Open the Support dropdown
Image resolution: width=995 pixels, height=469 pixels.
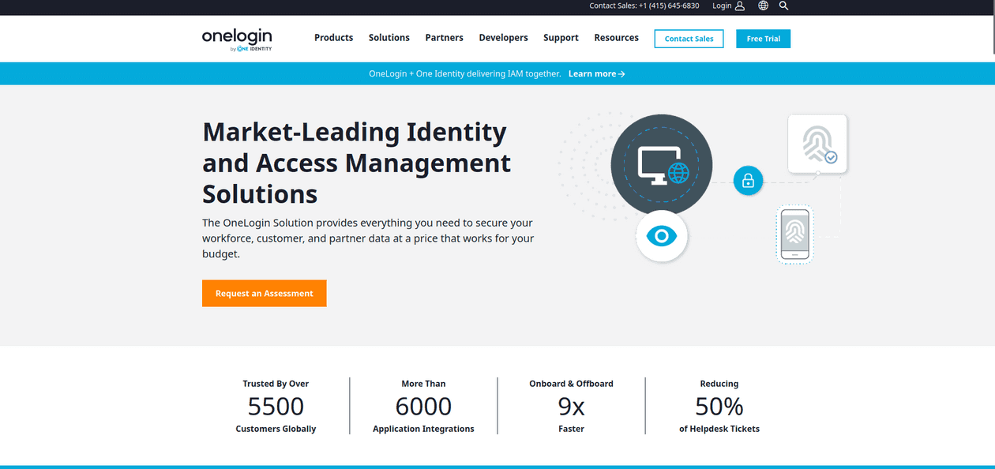click(561, 37)
